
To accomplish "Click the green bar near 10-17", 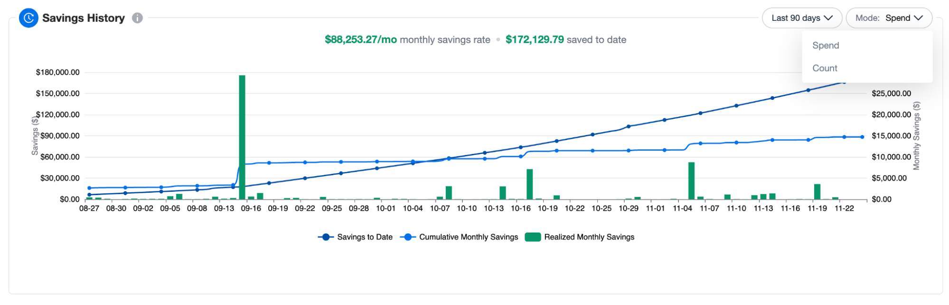I will [530, 184].
